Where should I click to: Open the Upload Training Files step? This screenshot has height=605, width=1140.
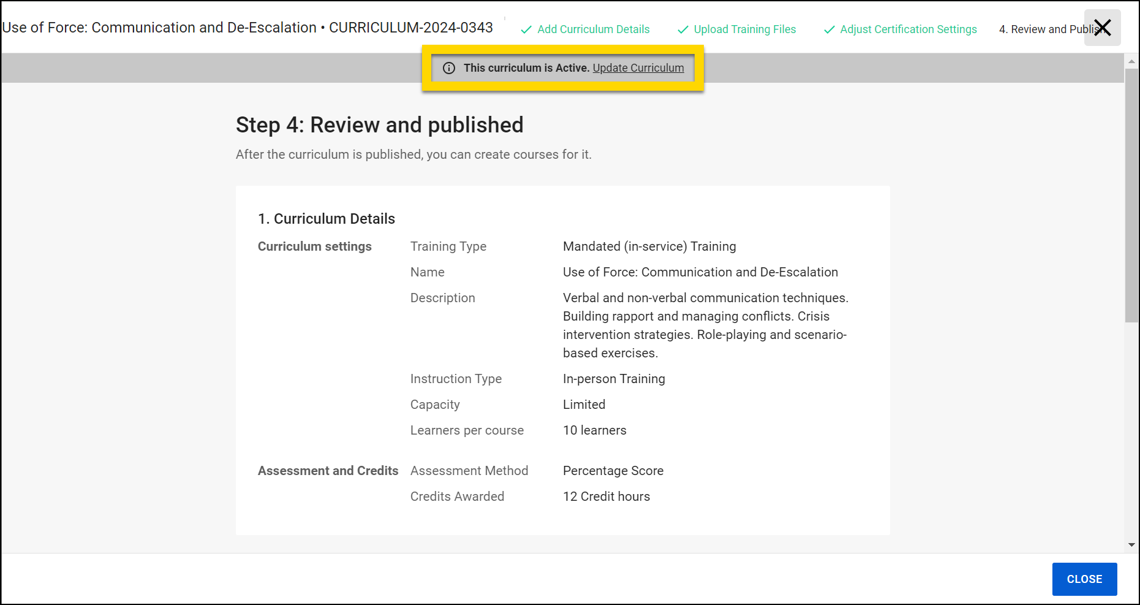(744, 29)
